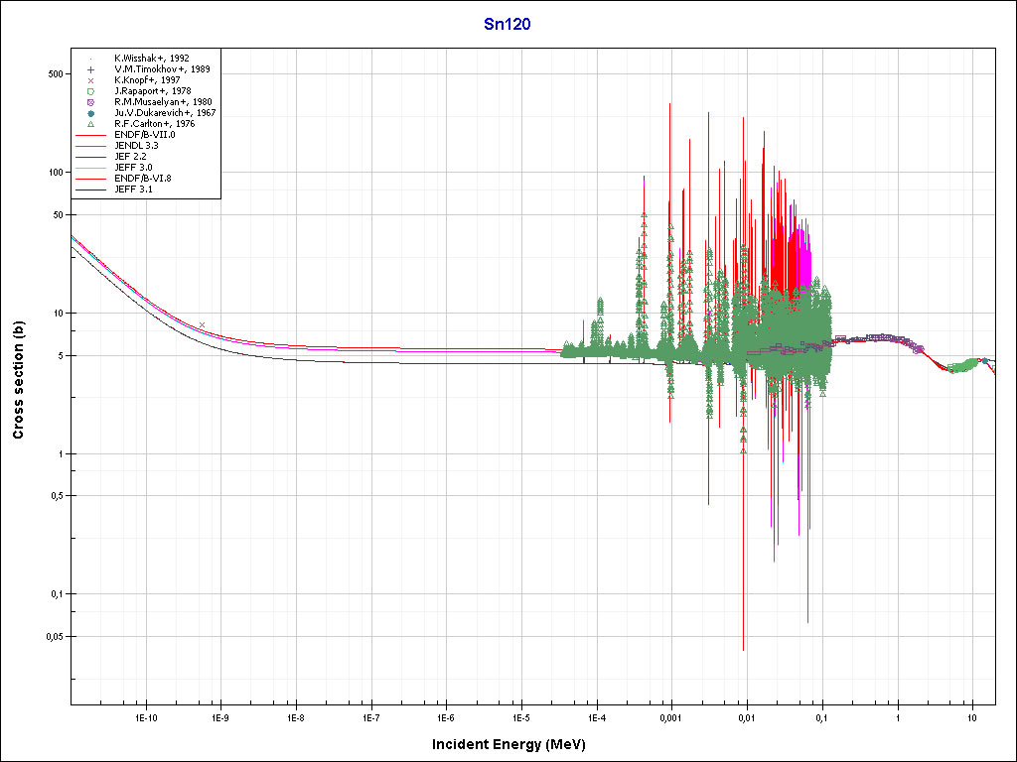The height and width of the screenshot is (762, 1017).
Task: Click the 500 tick label on y-axis
Action: (x=56, y=74)
